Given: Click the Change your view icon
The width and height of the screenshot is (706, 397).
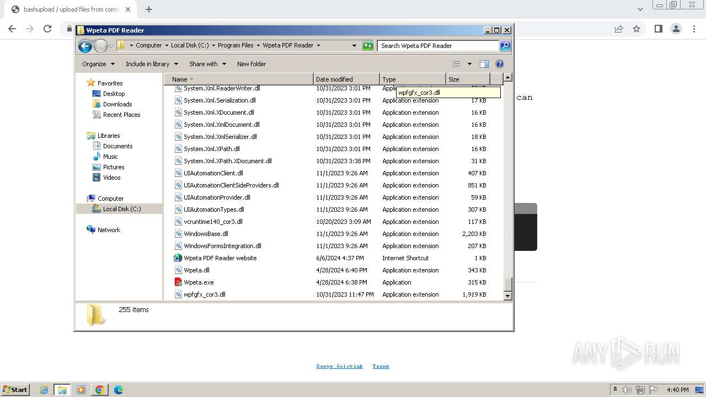Looking at the screenshot, I should click(456, 64).
